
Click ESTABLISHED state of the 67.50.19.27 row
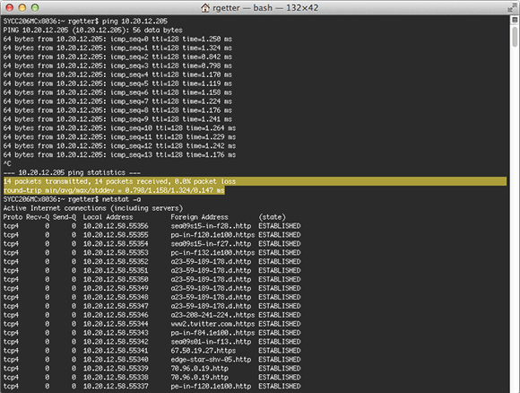point(280,351)
